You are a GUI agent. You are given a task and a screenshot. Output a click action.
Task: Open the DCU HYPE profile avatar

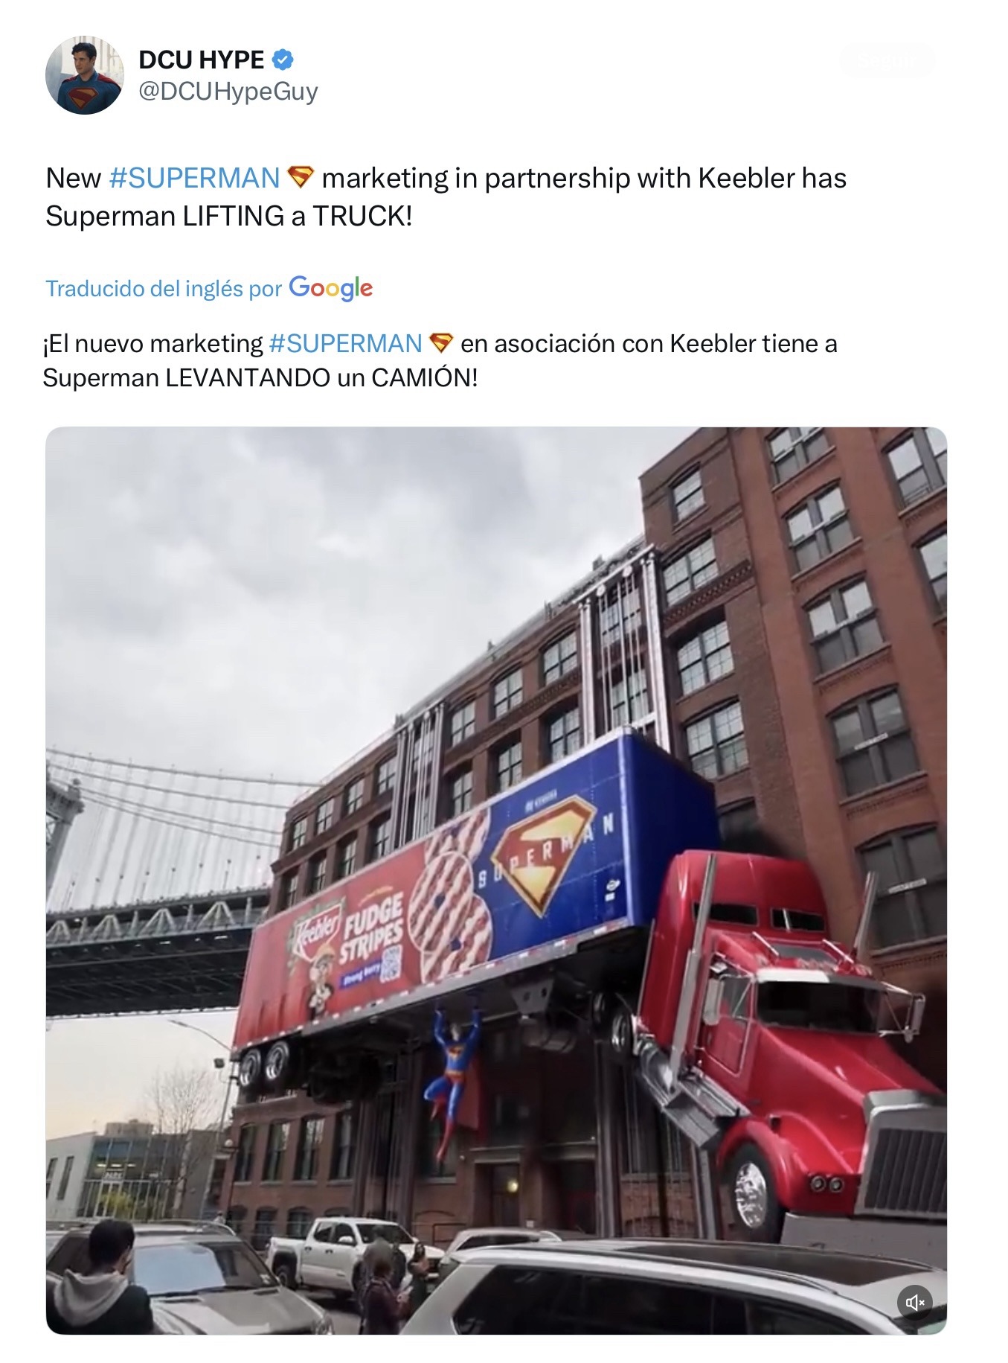84,75
